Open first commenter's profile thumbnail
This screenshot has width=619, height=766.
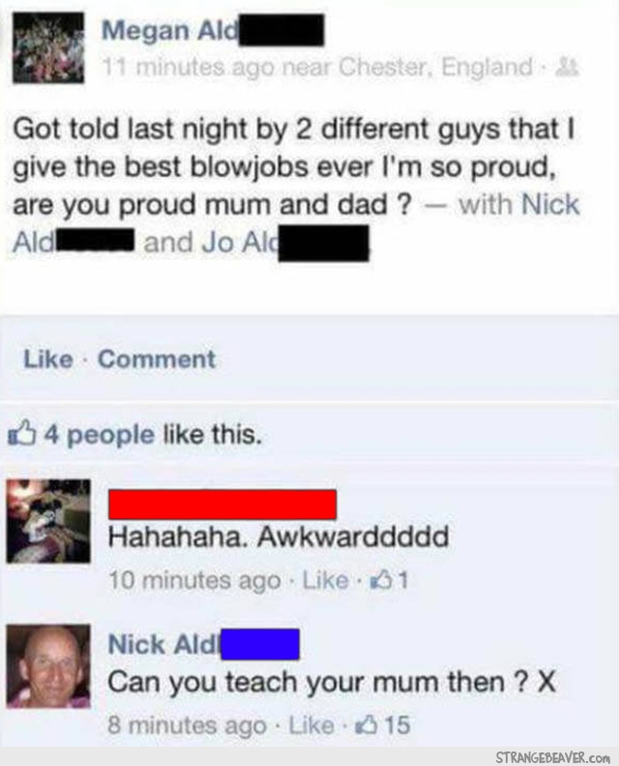pos(48,520)
